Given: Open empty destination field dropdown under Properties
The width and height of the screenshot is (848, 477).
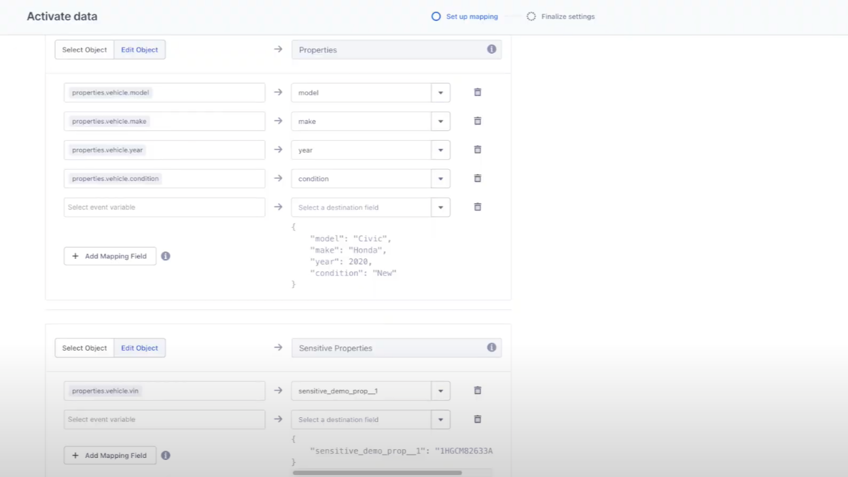Looking at the screenshot, I should point(440,207).
